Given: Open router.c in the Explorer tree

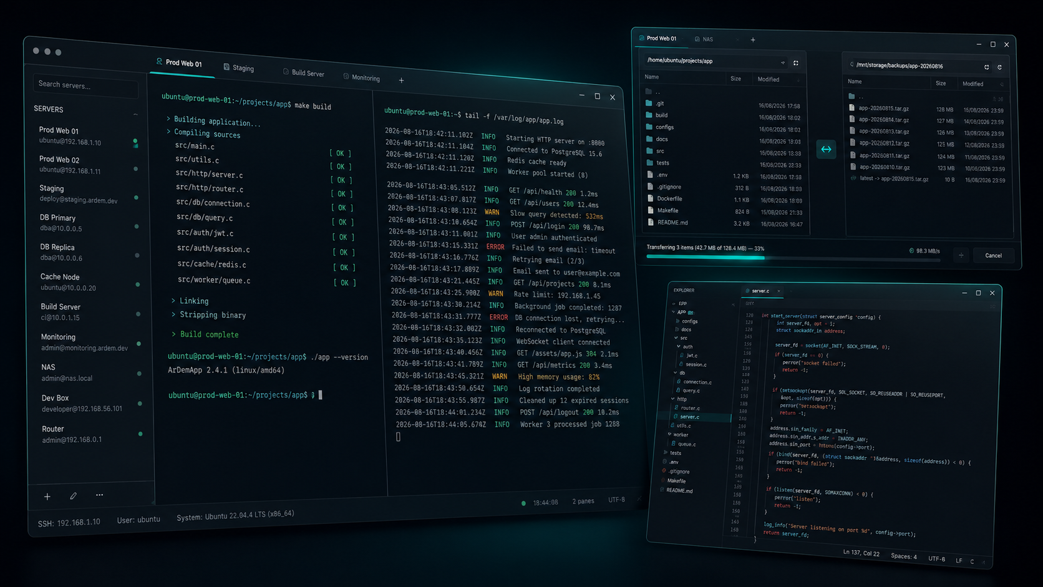Looking at the screenshot, I should [x=690, y=408].
